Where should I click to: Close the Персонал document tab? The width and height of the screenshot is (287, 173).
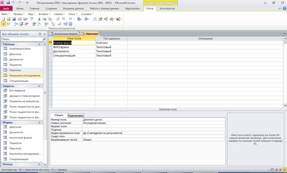(284, 34)
